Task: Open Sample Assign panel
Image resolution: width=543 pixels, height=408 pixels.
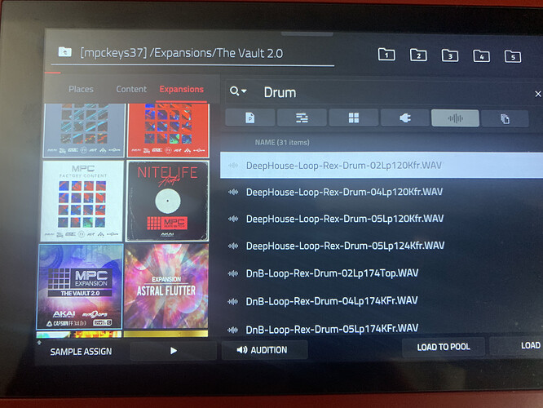Action: [81, 352]
